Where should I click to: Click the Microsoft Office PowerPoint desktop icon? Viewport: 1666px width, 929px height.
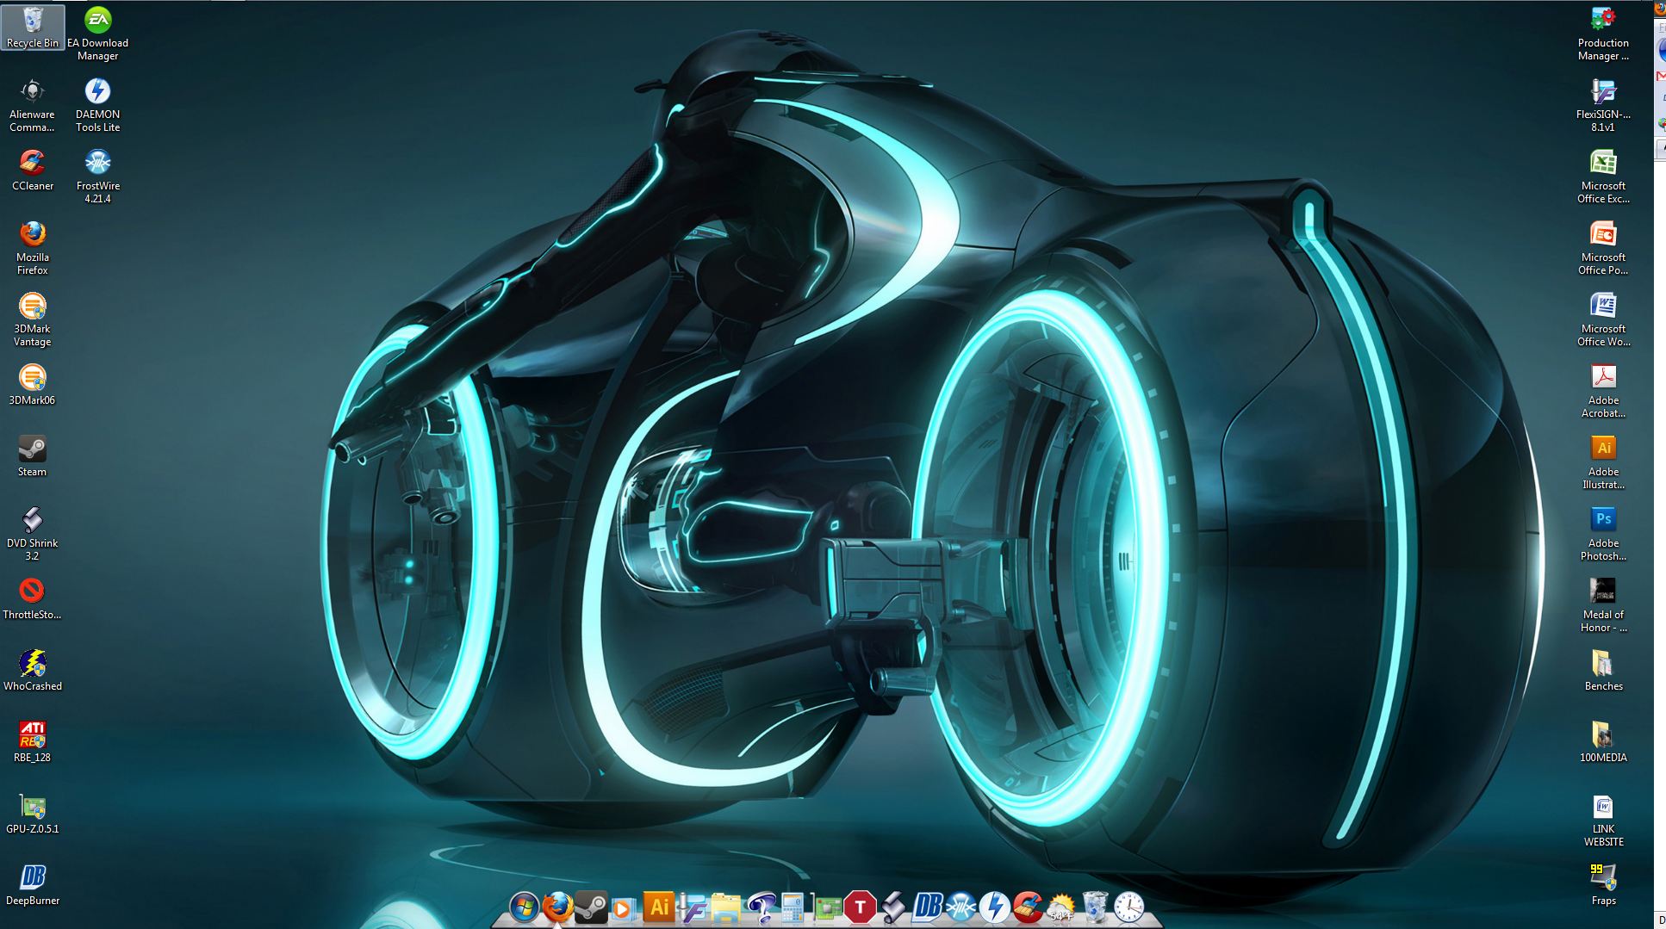tap(1603, 248)
